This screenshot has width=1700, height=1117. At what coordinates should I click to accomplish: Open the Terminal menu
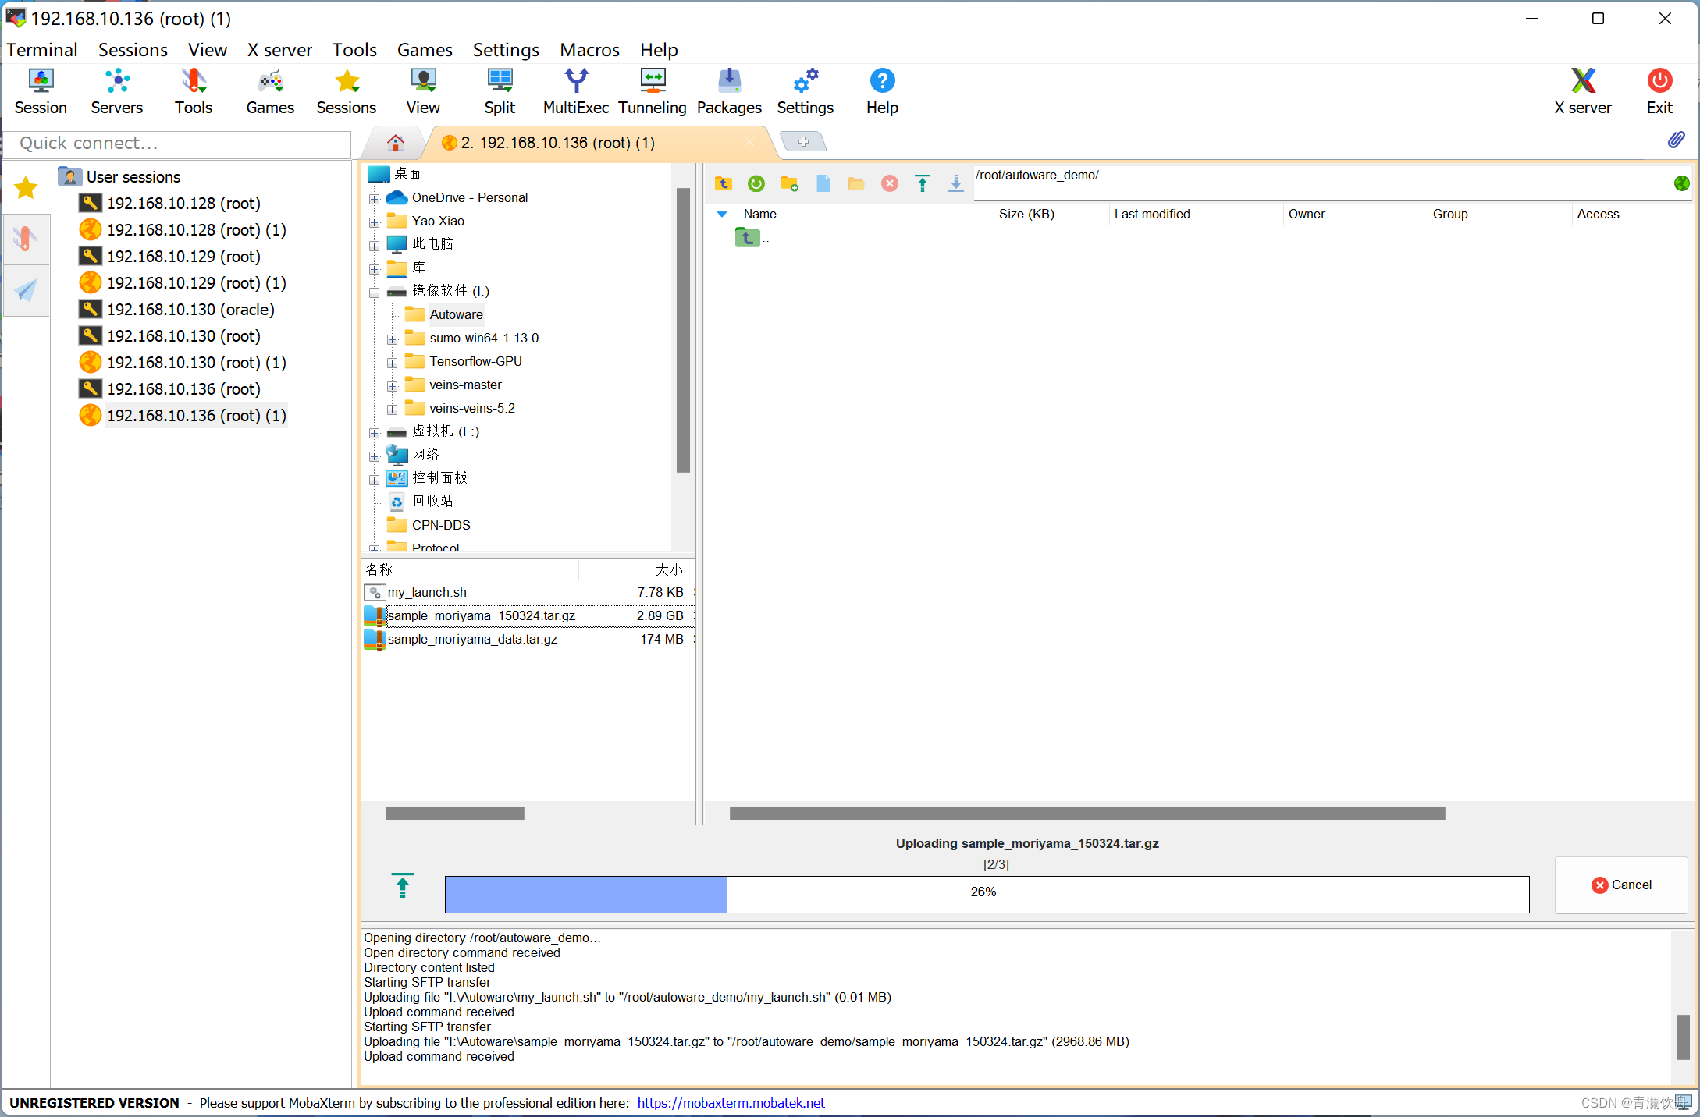point(42,50)
